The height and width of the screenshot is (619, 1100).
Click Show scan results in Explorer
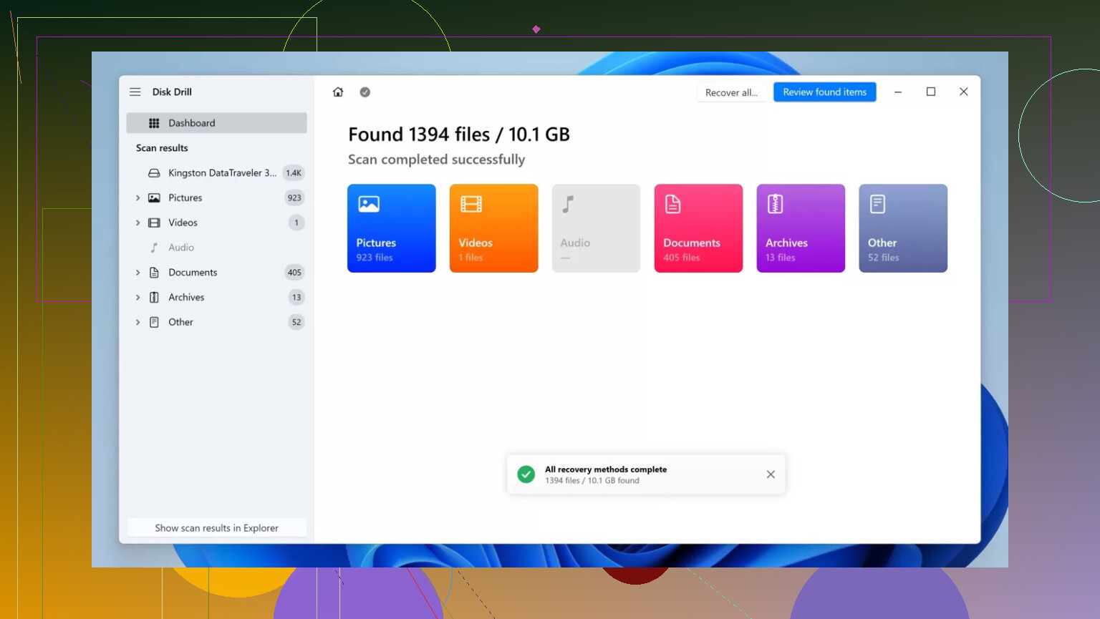(x=216, y=528)
